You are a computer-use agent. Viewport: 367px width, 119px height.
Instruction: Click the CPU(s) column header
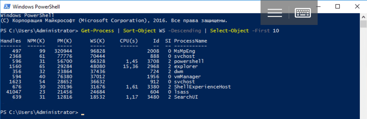click(x=129, y=41)
